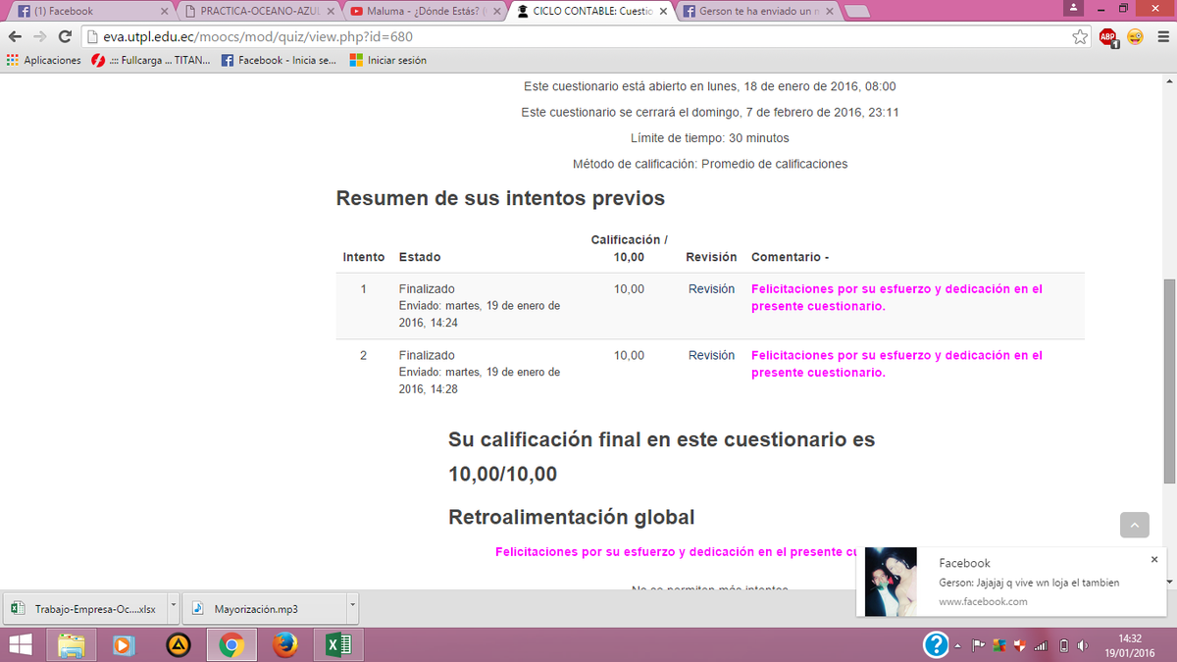Expand options for the xlsx download
The image size is (1177, 662).
(x=174, y=608)
